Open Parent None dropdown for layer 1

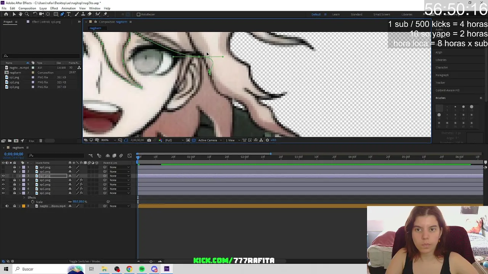[119, 167]
